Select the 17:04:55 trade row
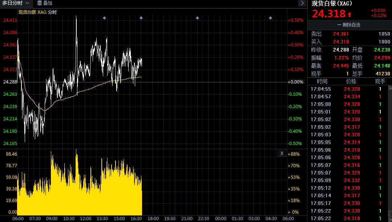 (348, 89)
